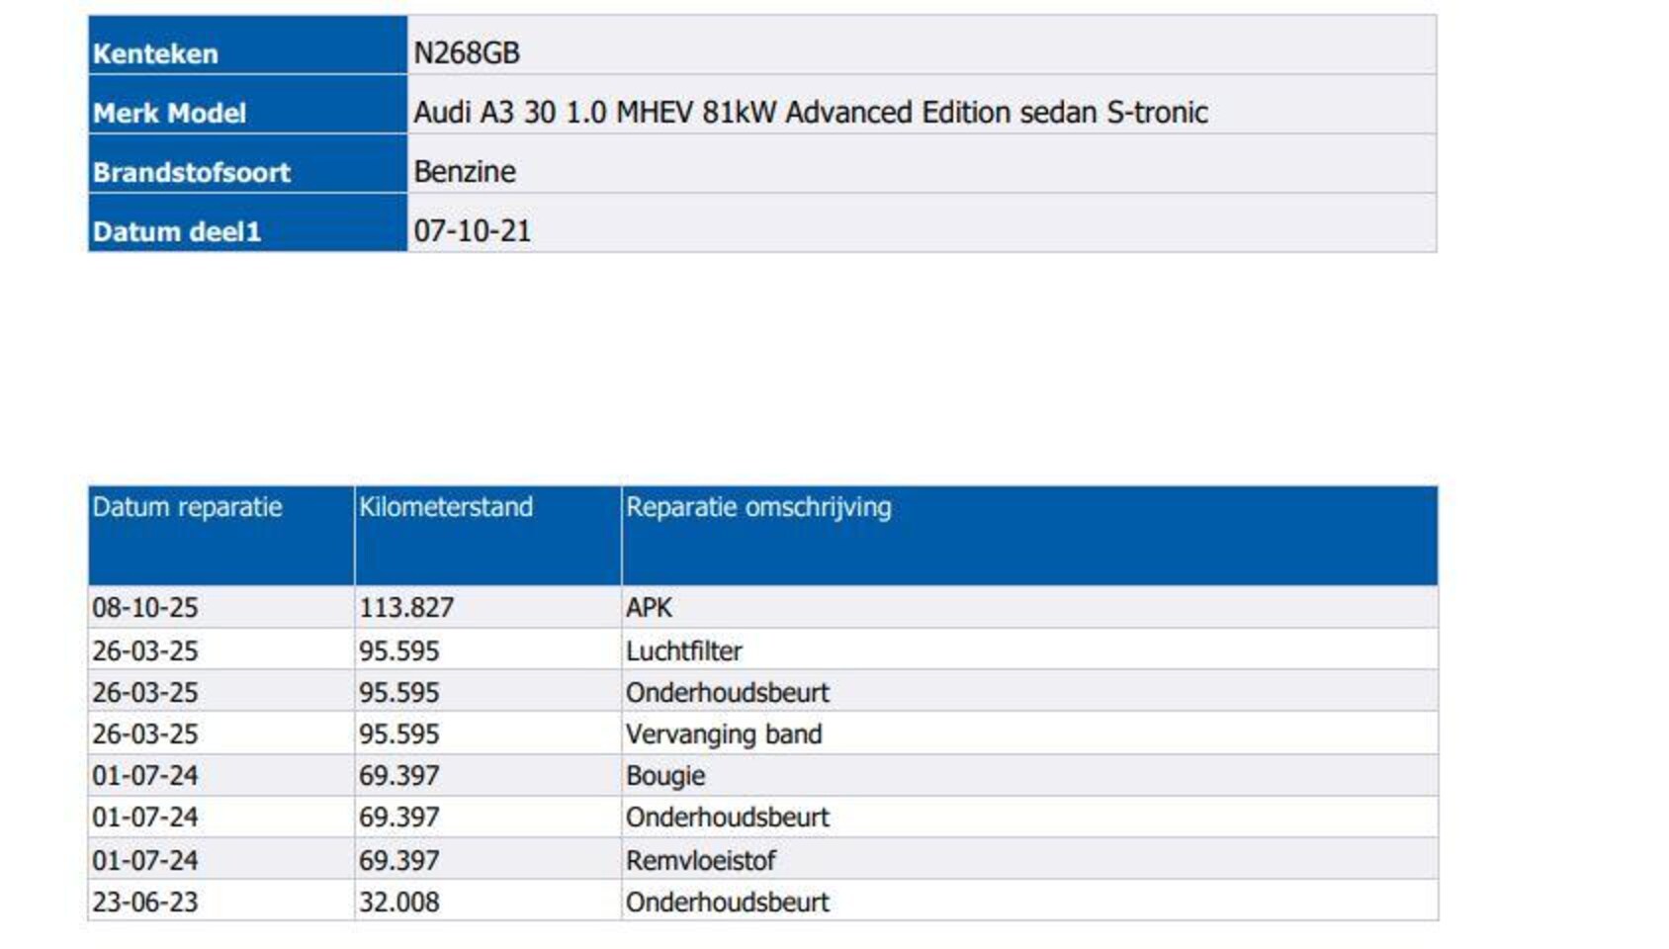Click the Kenteken label cell

(155, 53)
